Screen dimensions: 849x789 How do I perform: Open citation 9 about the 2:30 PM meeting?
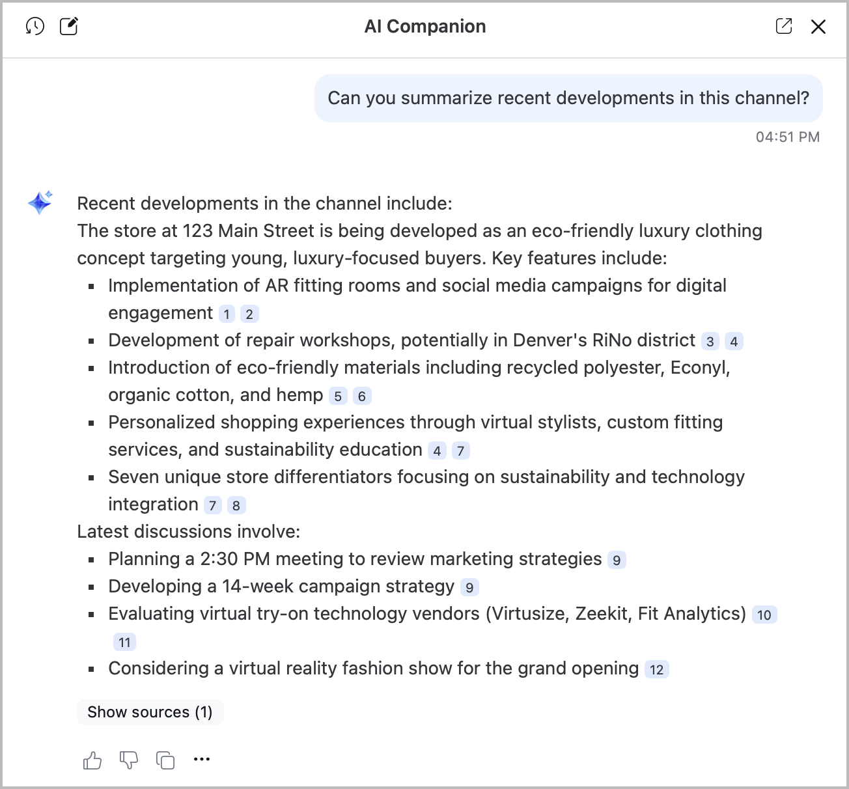[617, 559]
